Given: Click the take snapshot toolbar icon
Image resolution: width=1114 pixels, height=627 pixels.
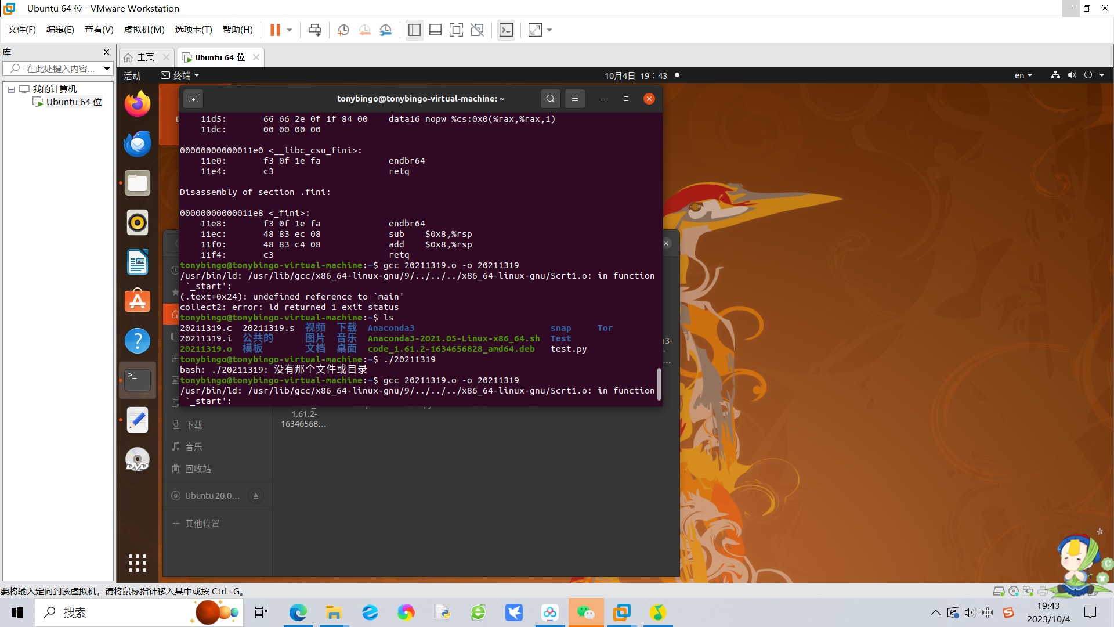Looking at the screenshot, I should [343, 30].
